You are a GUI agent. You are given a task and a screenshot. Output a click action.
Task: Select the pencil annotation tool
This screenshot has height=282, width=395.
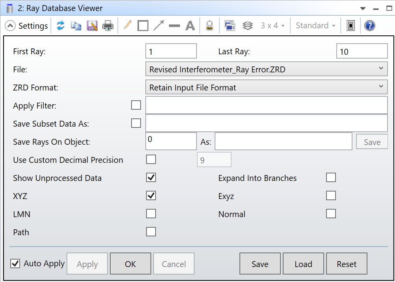(x=128, y=25)
